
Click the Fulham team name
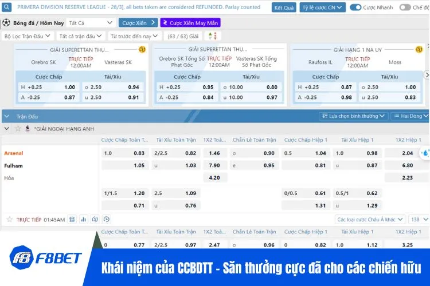pyautogui.click(x=13, y=165)
